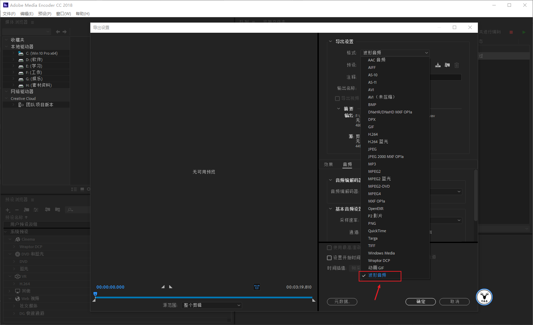
Task: Click the forward arrow in the media browser
Action: click(x=65, y=32)
